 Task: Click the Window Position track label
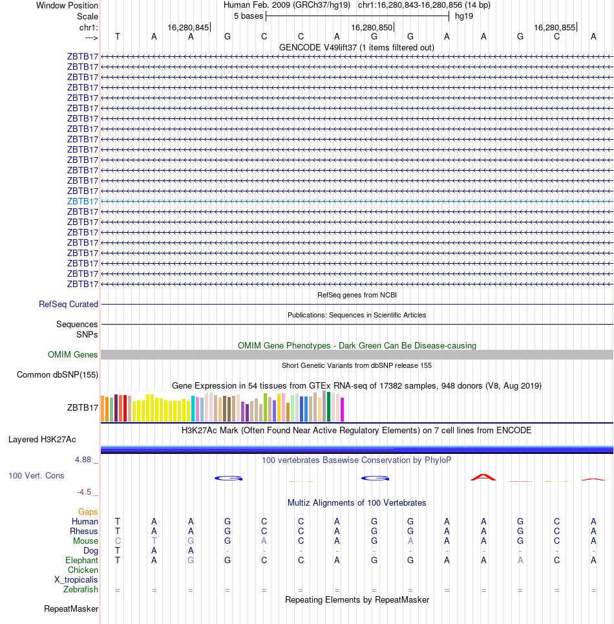67,6
